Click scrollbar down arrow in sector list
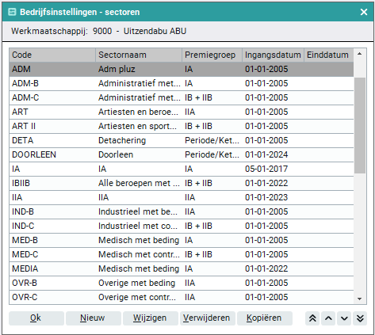375x335 pixels. [359, 299]
